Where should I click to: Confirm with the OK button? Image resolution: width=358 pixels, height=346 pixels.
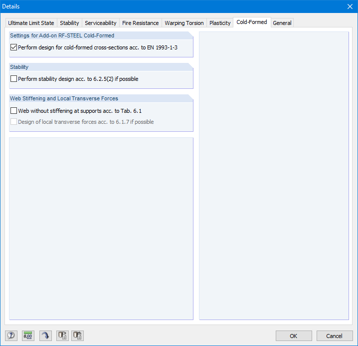coord(294,336)
